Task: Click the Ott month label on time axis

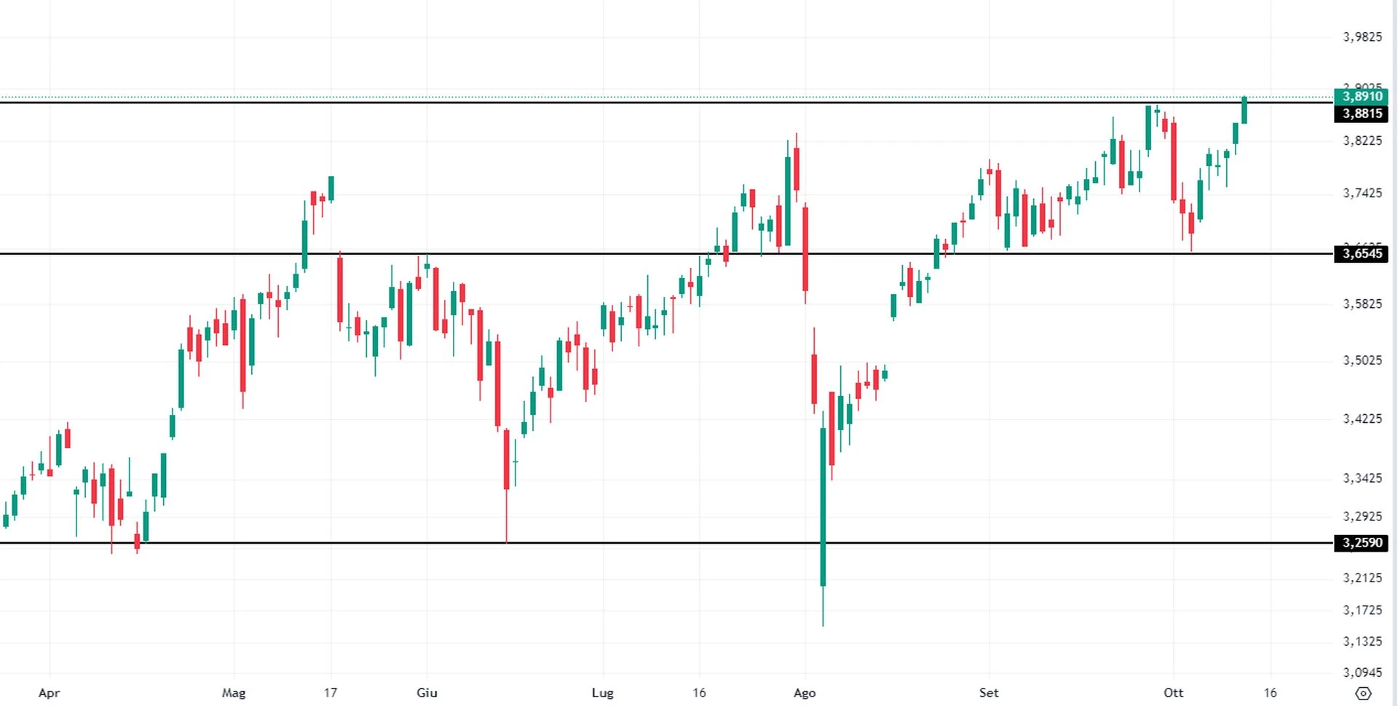Action: pos(1173,693)
